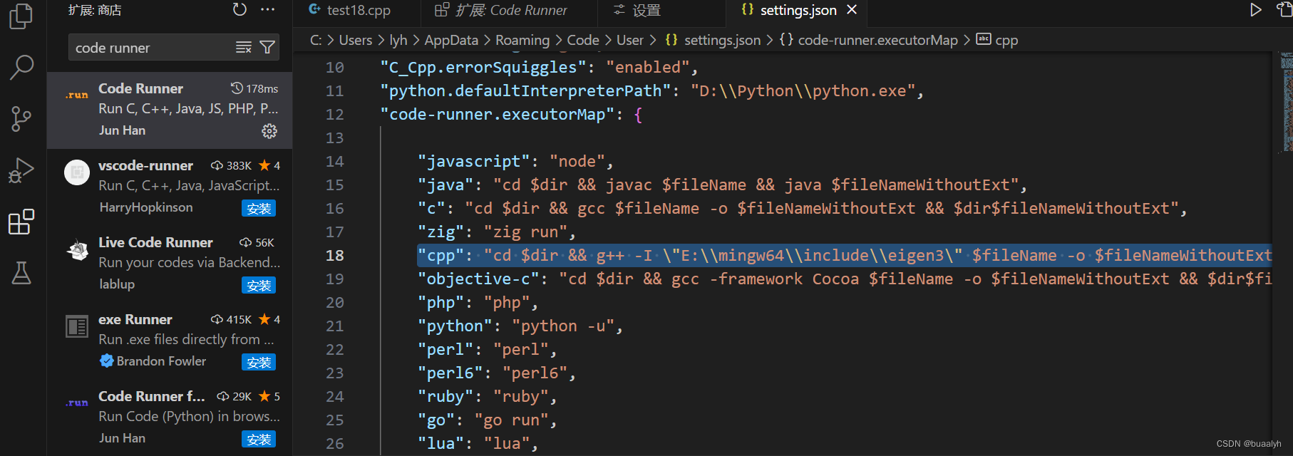The height and width of the screenshot is (456, 1293).
Task: Click HarryHopkinson publisher name
Action: point(146,207)
